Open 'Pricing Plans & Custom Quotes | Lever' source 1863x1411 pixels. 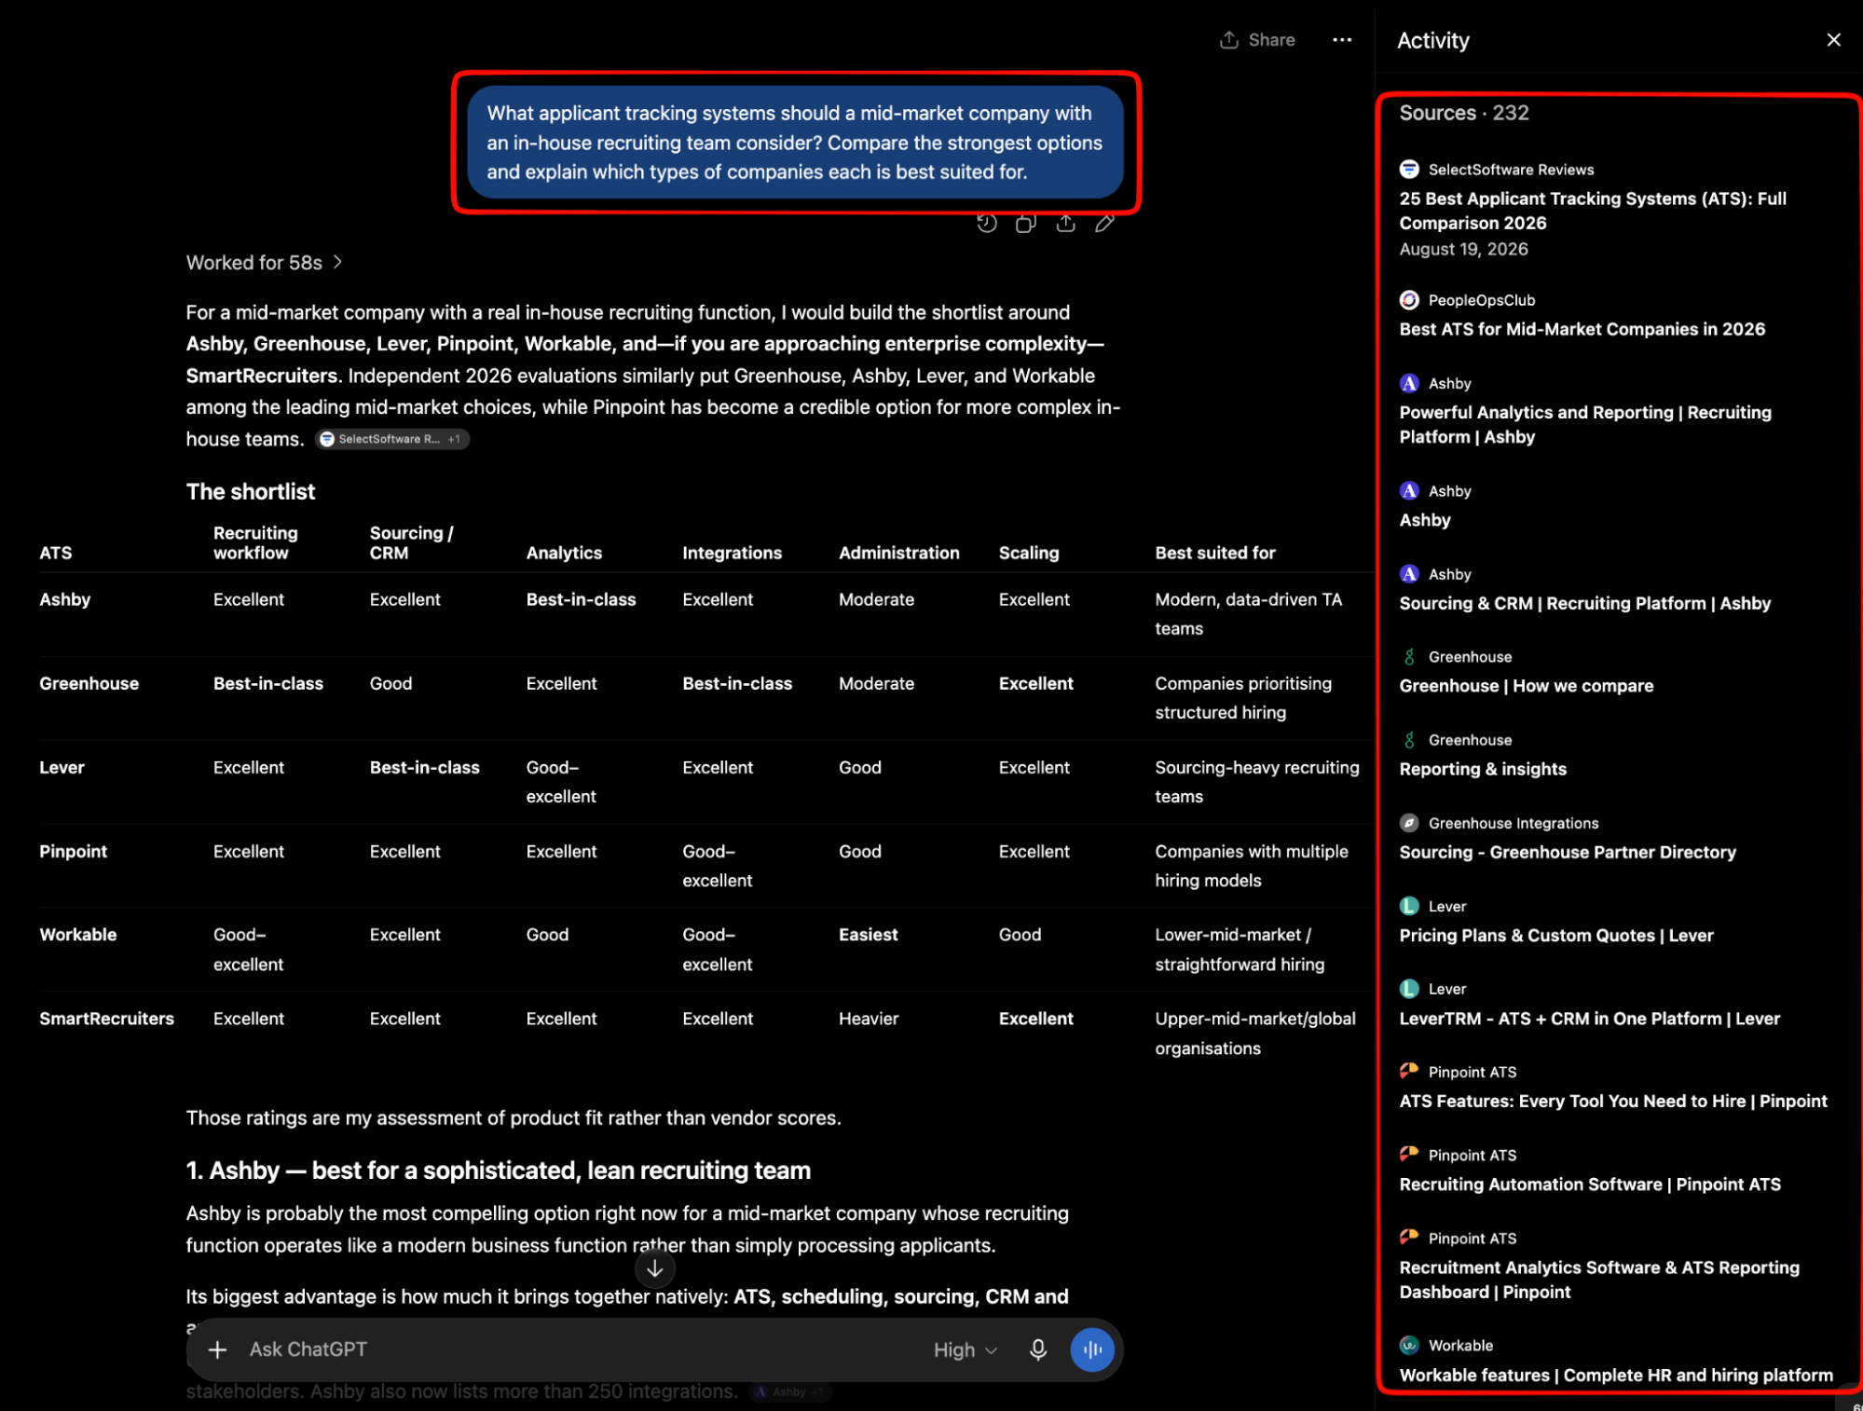click(x=1555, y=935)
